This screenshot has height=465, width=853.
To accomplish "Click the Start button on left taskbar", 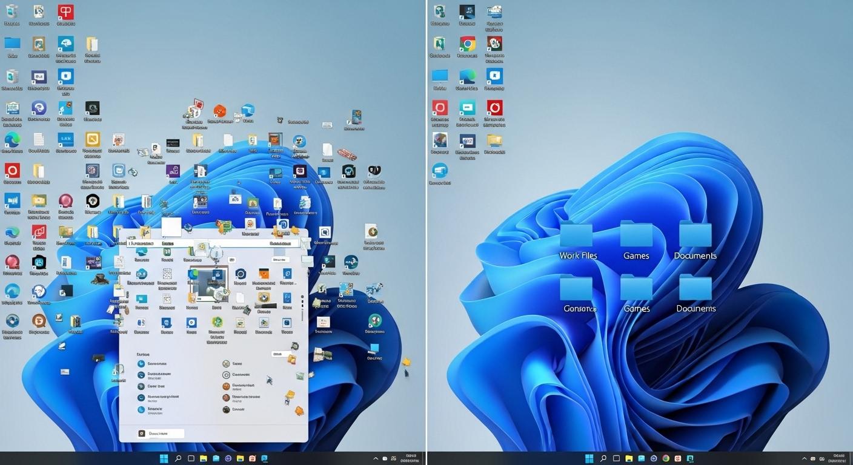I will point(164,458).
